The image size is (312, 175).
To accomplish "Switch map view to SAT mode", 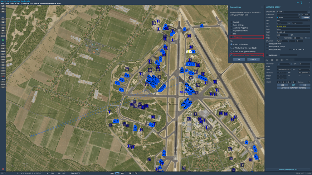I will [x=117, y=173].
